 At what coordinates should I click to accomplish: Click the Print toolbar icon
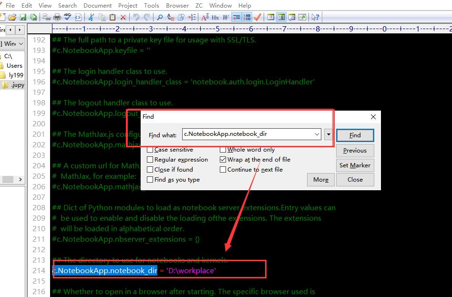click(57, 17)
